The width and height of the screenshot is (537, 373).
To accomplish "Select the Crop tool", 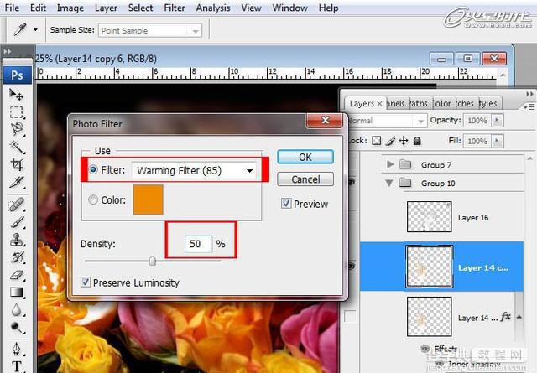I will point(16,165).
